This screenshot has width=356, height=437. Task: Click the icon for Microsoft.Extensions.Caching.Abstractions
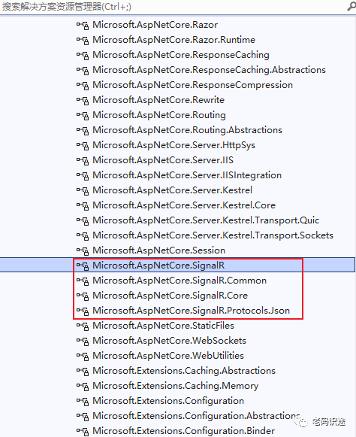(x=83, y=372)
